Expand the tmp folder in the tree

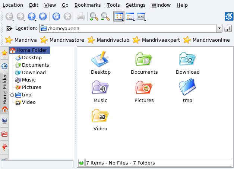[12, 95]
